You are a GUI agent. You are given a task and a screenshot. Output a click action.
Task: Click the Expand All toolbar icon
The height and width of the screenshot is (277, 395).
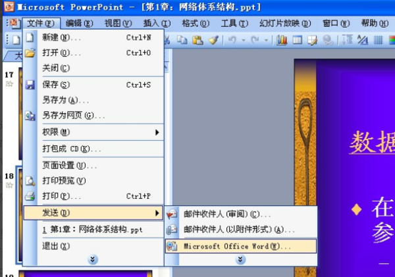click(x=347, y=40)
